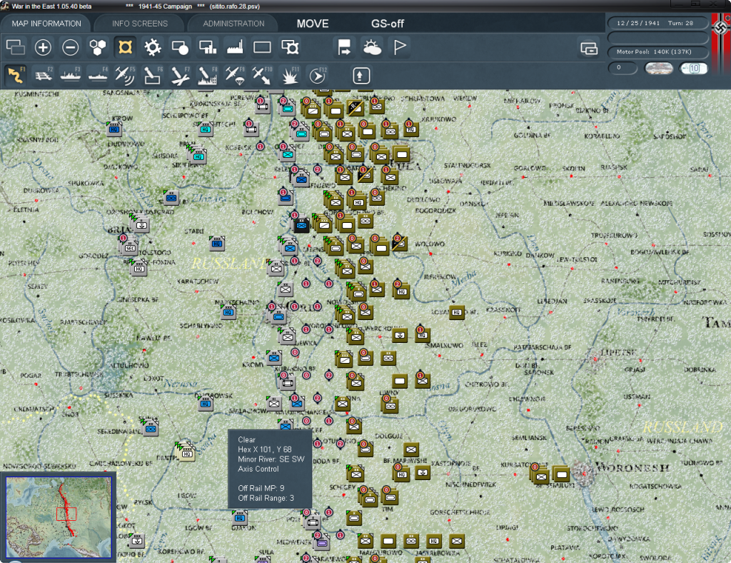731x563 pixels.
Task: Click the 'Off Rail MP: 9' tooltip text
Action: click(261, 488)
